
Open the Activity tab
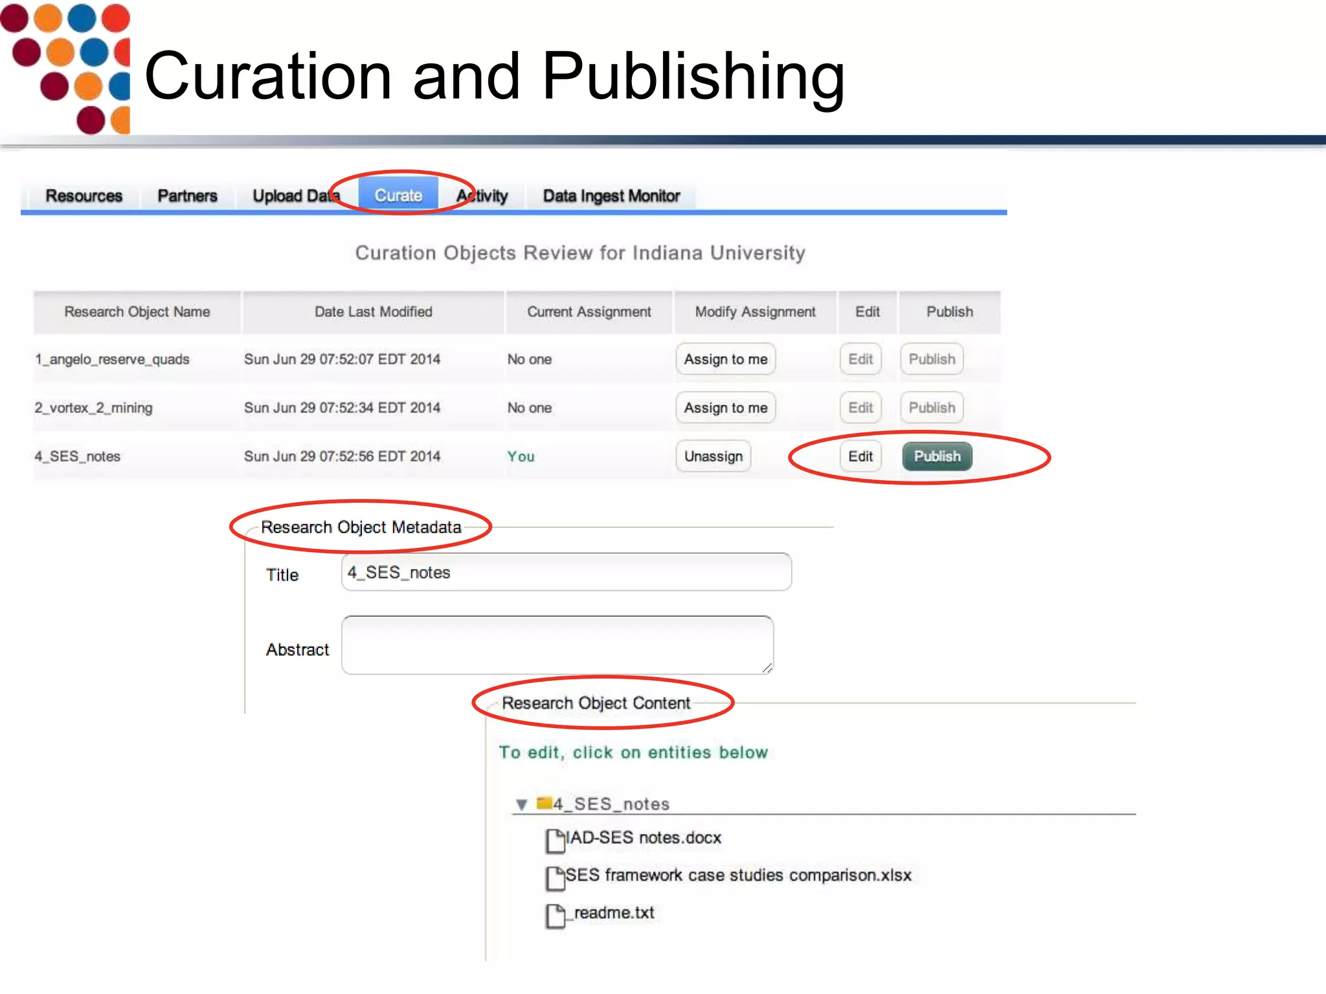point(482,195)
